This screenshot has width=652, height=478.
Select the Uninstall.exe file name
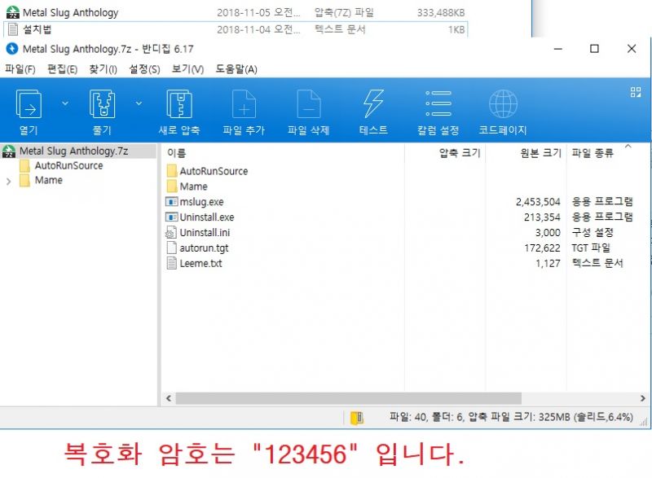point(207,217)
